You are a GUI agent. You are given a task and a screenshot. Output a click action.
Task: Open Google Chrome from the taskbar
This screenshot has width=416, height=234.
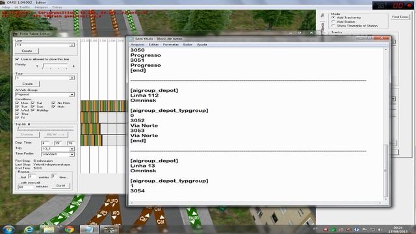(x=69, y=229)
